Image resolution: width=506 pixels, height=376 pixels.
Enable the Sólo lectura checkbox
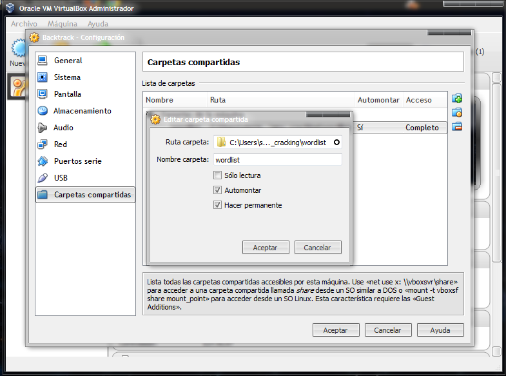[x=217, y=175]
